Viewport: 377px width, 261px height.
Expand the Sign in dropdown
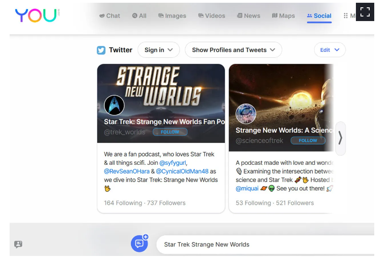pyautogui.click(x=159, y=50)
